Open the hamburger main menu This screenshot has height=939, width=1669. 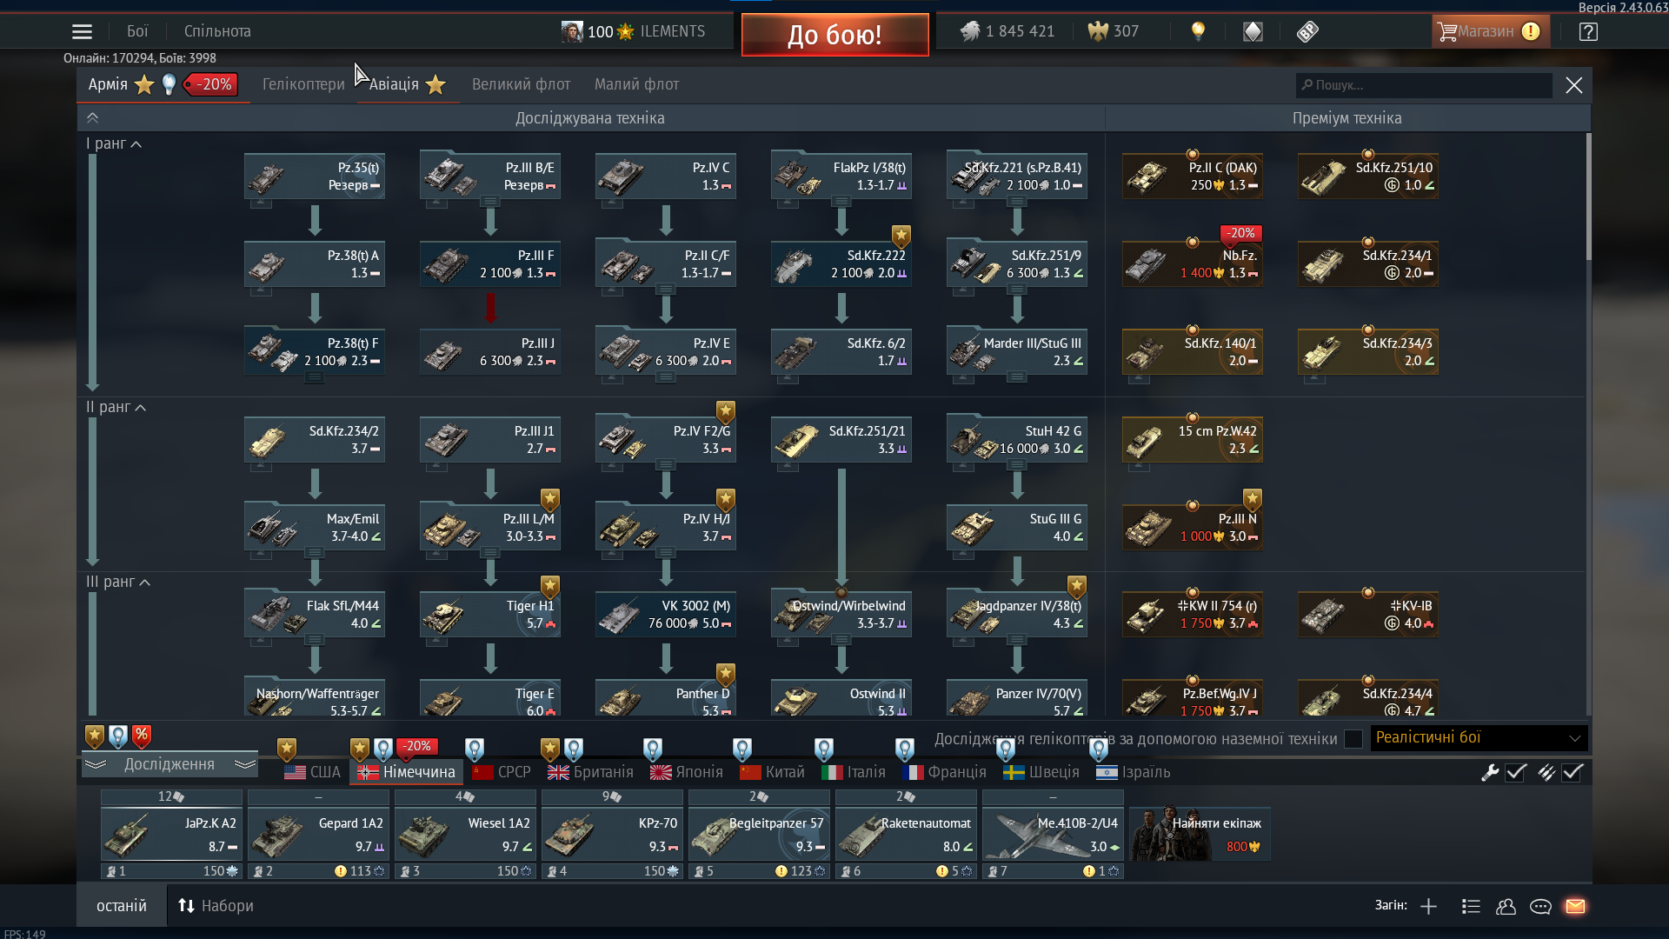click(82, 31)
